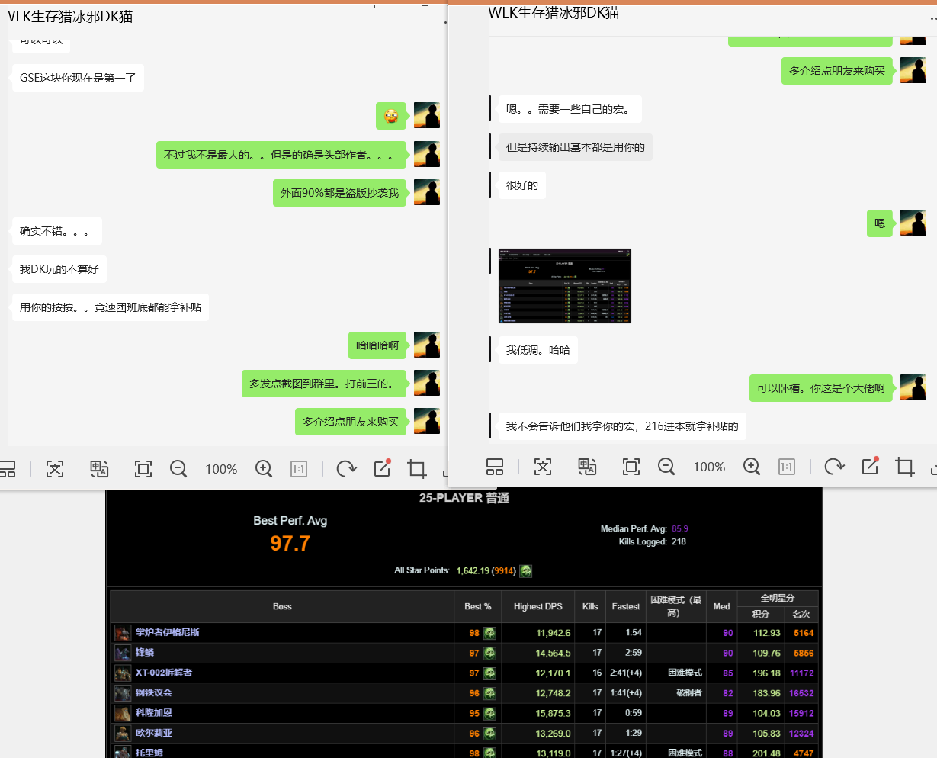This screenshot has width=937, height=758.
Task: Click the Best % column header
Action: pyautogui.click(x=478, y=606)
